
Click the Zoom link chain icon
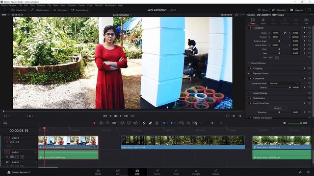tap(285, 33)
